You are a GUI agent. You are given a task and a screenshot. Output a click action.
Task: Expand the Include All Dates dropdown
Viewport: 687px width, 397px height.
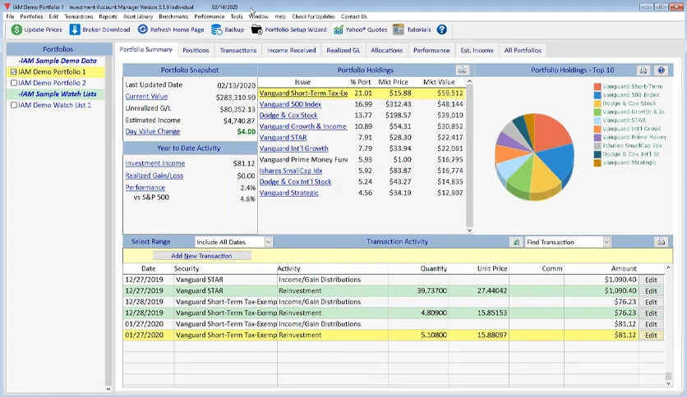[x=268, y=242]
